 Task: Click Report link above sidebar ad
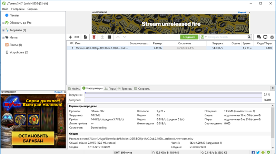click(x=58, y=92)
